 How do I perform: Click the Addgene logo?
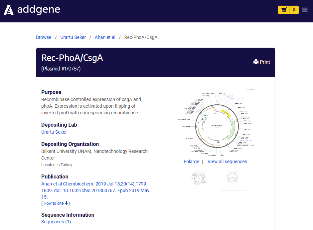(32, 10)
